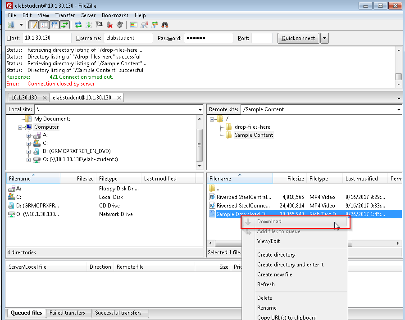Viewport: 405px width, 320px height.
Task: Click the Quickconnect button
Action: pos(298,38)
